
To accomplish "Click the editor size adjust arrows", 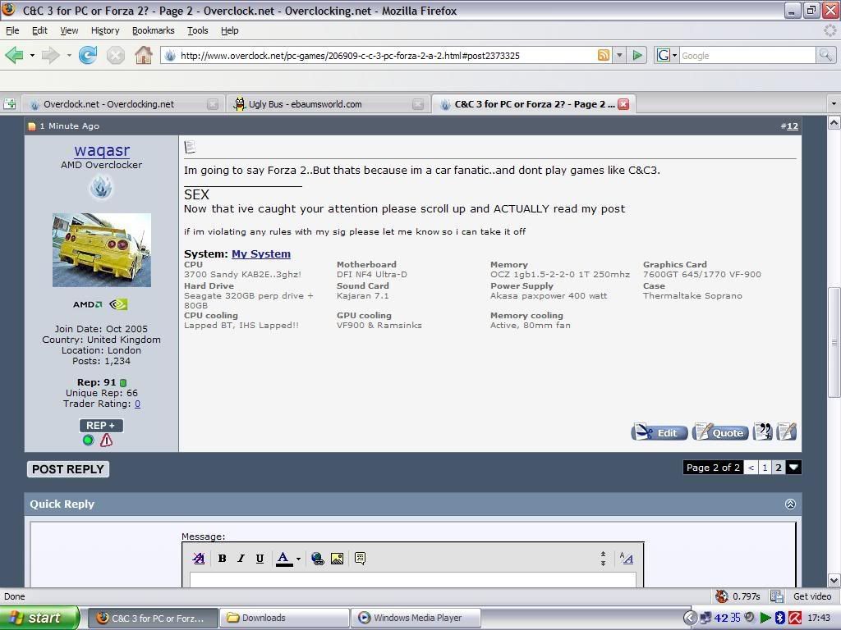I will click(604, 559).
